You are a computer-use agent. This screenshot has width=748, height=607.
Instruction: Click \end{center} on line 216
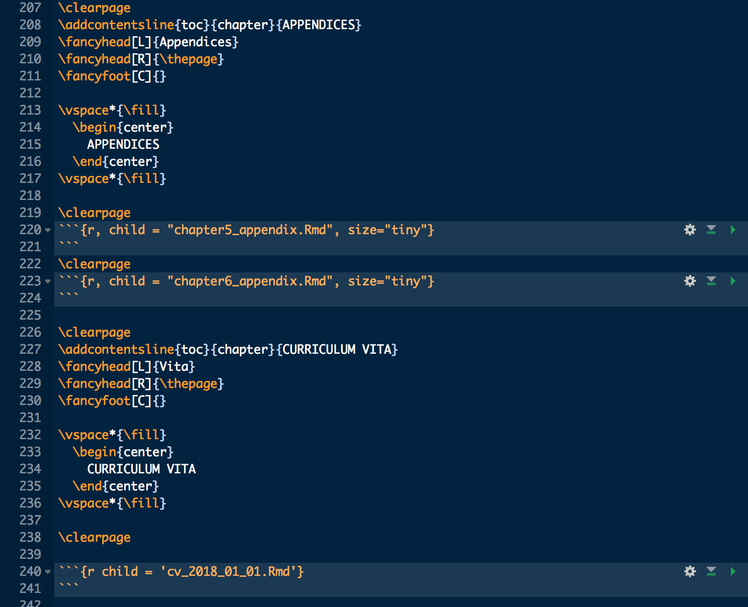[x=116, y=161]
